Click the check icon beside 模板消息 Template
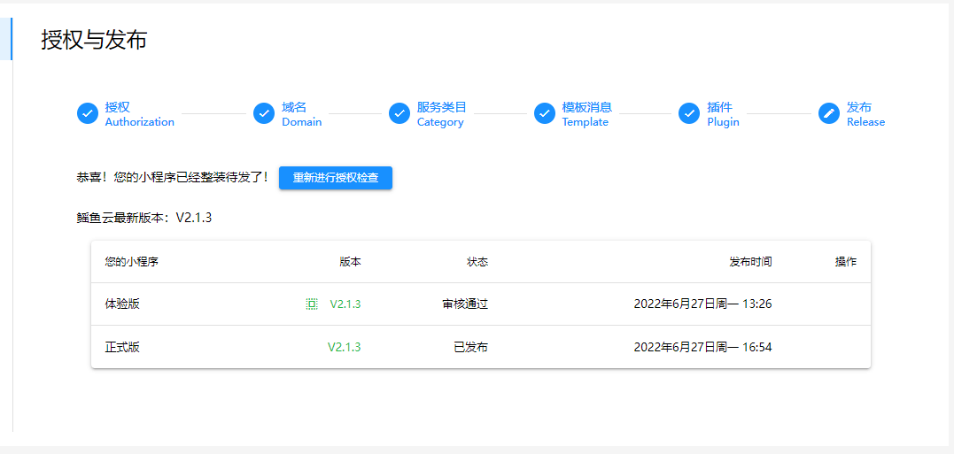Viewport: 954px width, 454px height. (545, 114)
